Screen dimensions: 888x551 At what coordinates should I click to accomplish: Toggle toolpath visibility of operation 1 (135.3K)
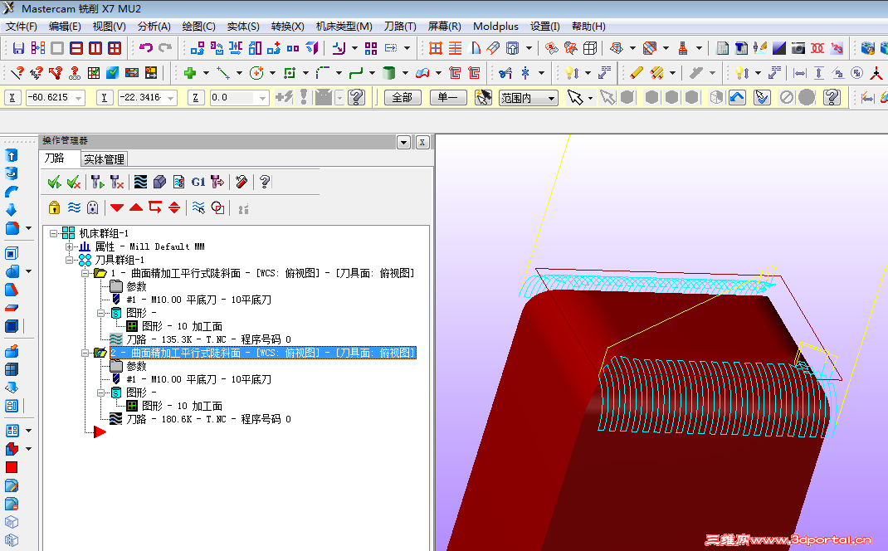tap(116, 339)
